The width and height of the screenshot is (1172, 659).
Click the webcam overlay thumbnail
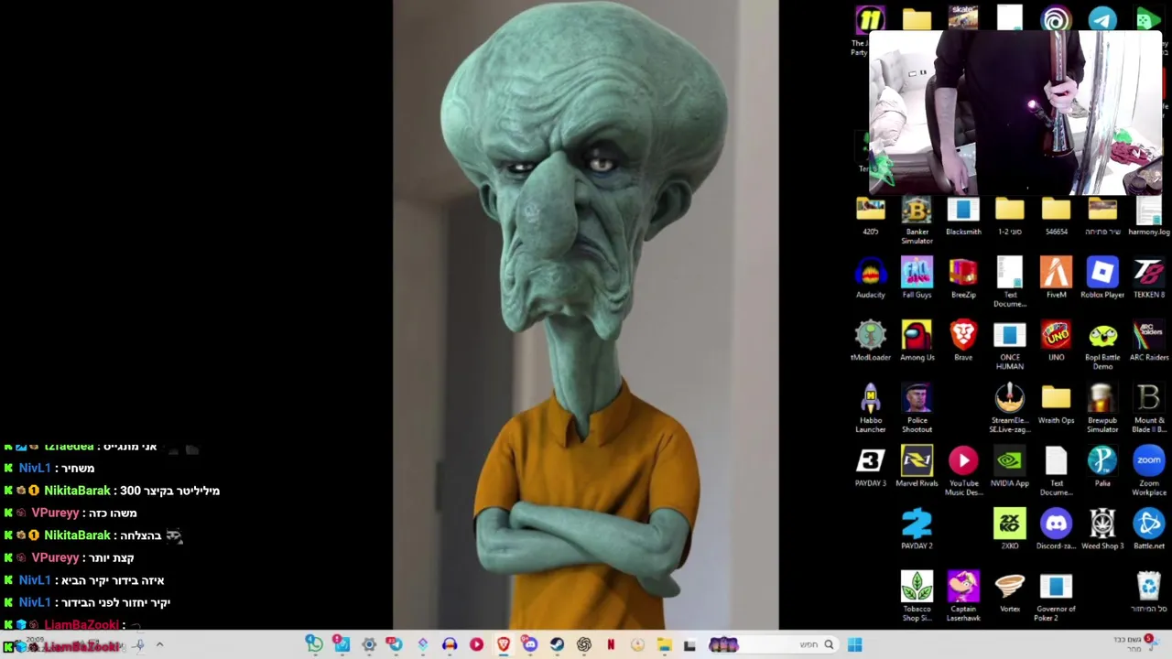click(x=1015, y=113)
